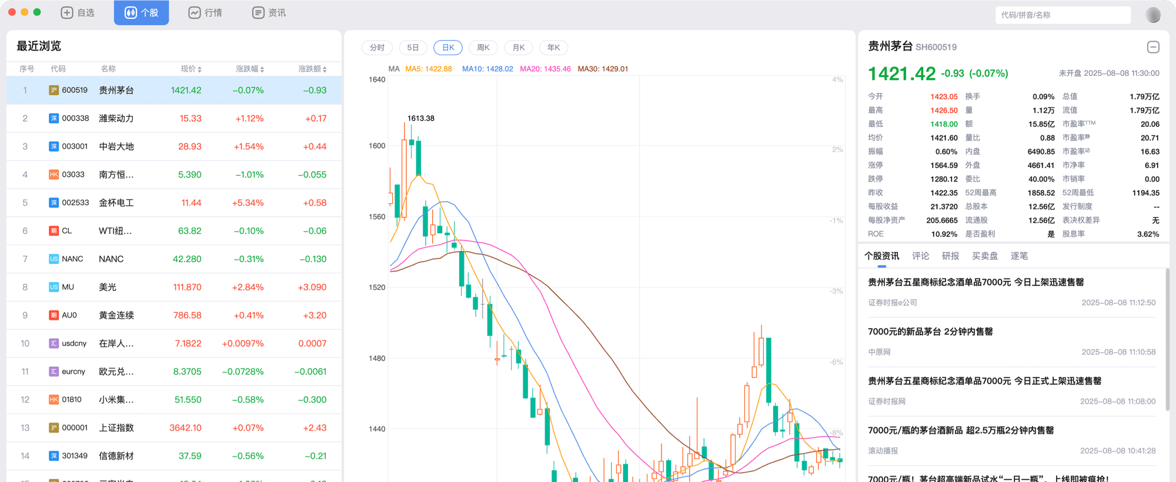This screenshot has height=482, width=1176.
Task: Click the 沪 market badge for 600519
Action: [x=54, y=91]
